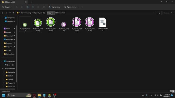The image size is (175, 98).
Task: Go back with the left arrow button
Action: pyautogui.click(x=2, y=13)
